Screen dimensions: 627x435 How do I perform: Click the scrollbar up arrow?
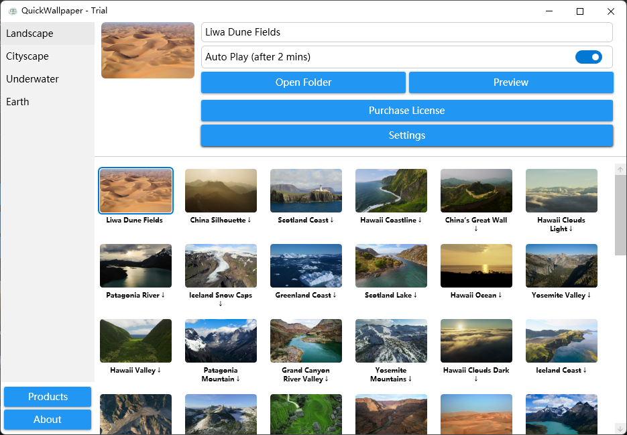click(x=620, y=170)
